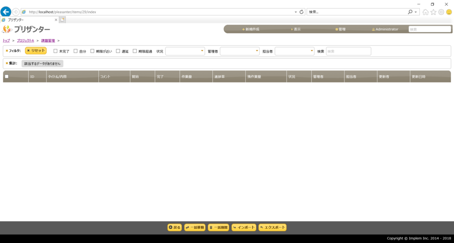Open a new browser tab

pyautogui.click(x=62, y=19)
